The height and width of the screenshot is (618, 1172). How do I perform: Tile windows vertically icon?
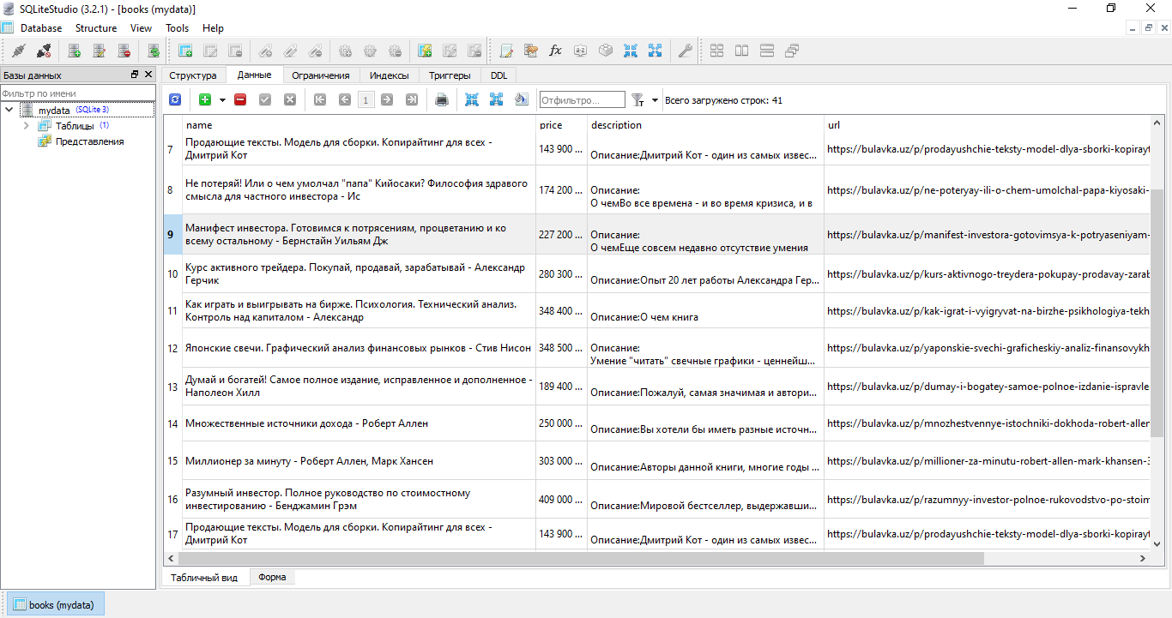click(766, 51)
